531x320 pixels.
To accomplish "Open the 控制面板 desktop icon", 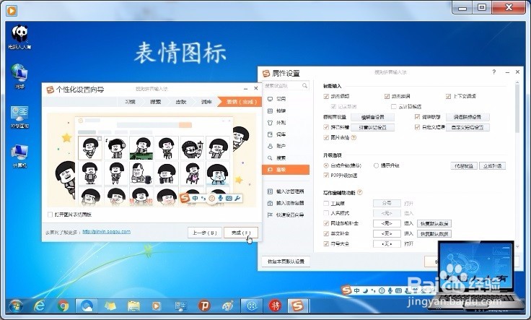I will (19, 117).
